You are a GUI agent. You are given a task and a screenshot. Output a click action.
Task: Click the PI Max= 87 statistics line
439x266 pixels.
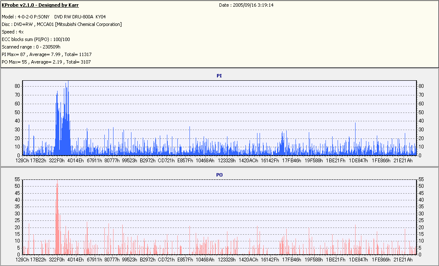[x=47, y=54]
